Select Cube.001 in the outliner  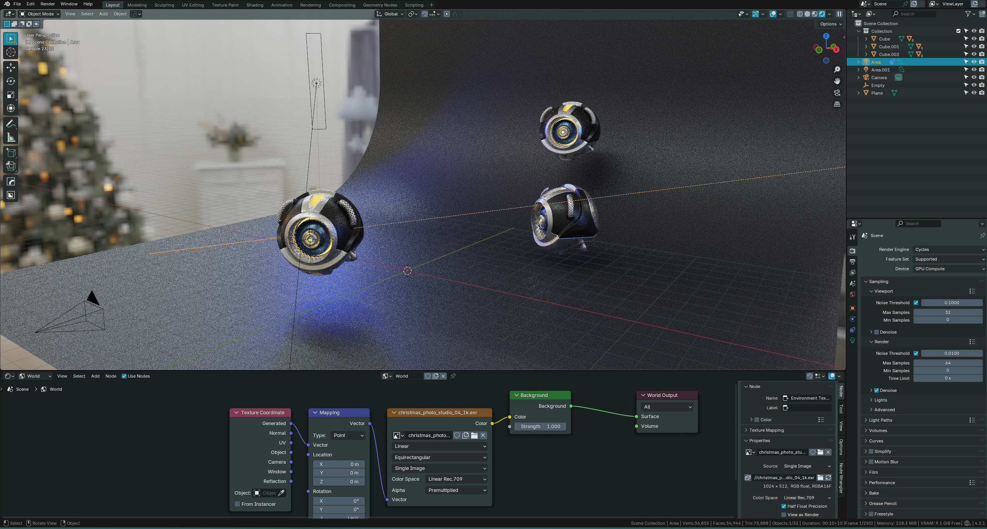(x=889, y=47)
